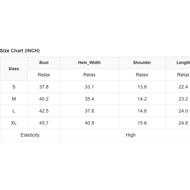This screenshot has width=190, height=190.
Task: Click the Length column header
Action: [183, 63]
